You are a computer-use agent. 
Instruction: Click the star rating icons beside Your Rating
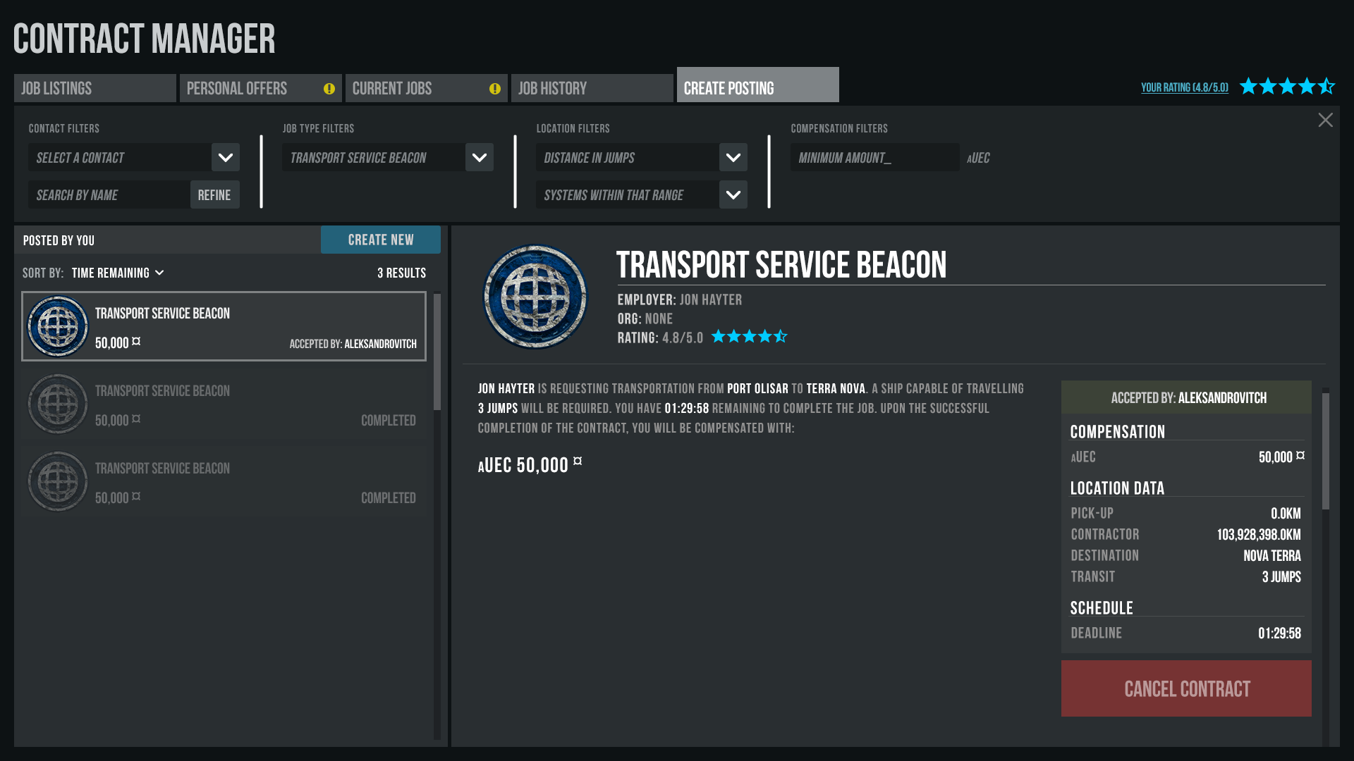[1287, 87]
